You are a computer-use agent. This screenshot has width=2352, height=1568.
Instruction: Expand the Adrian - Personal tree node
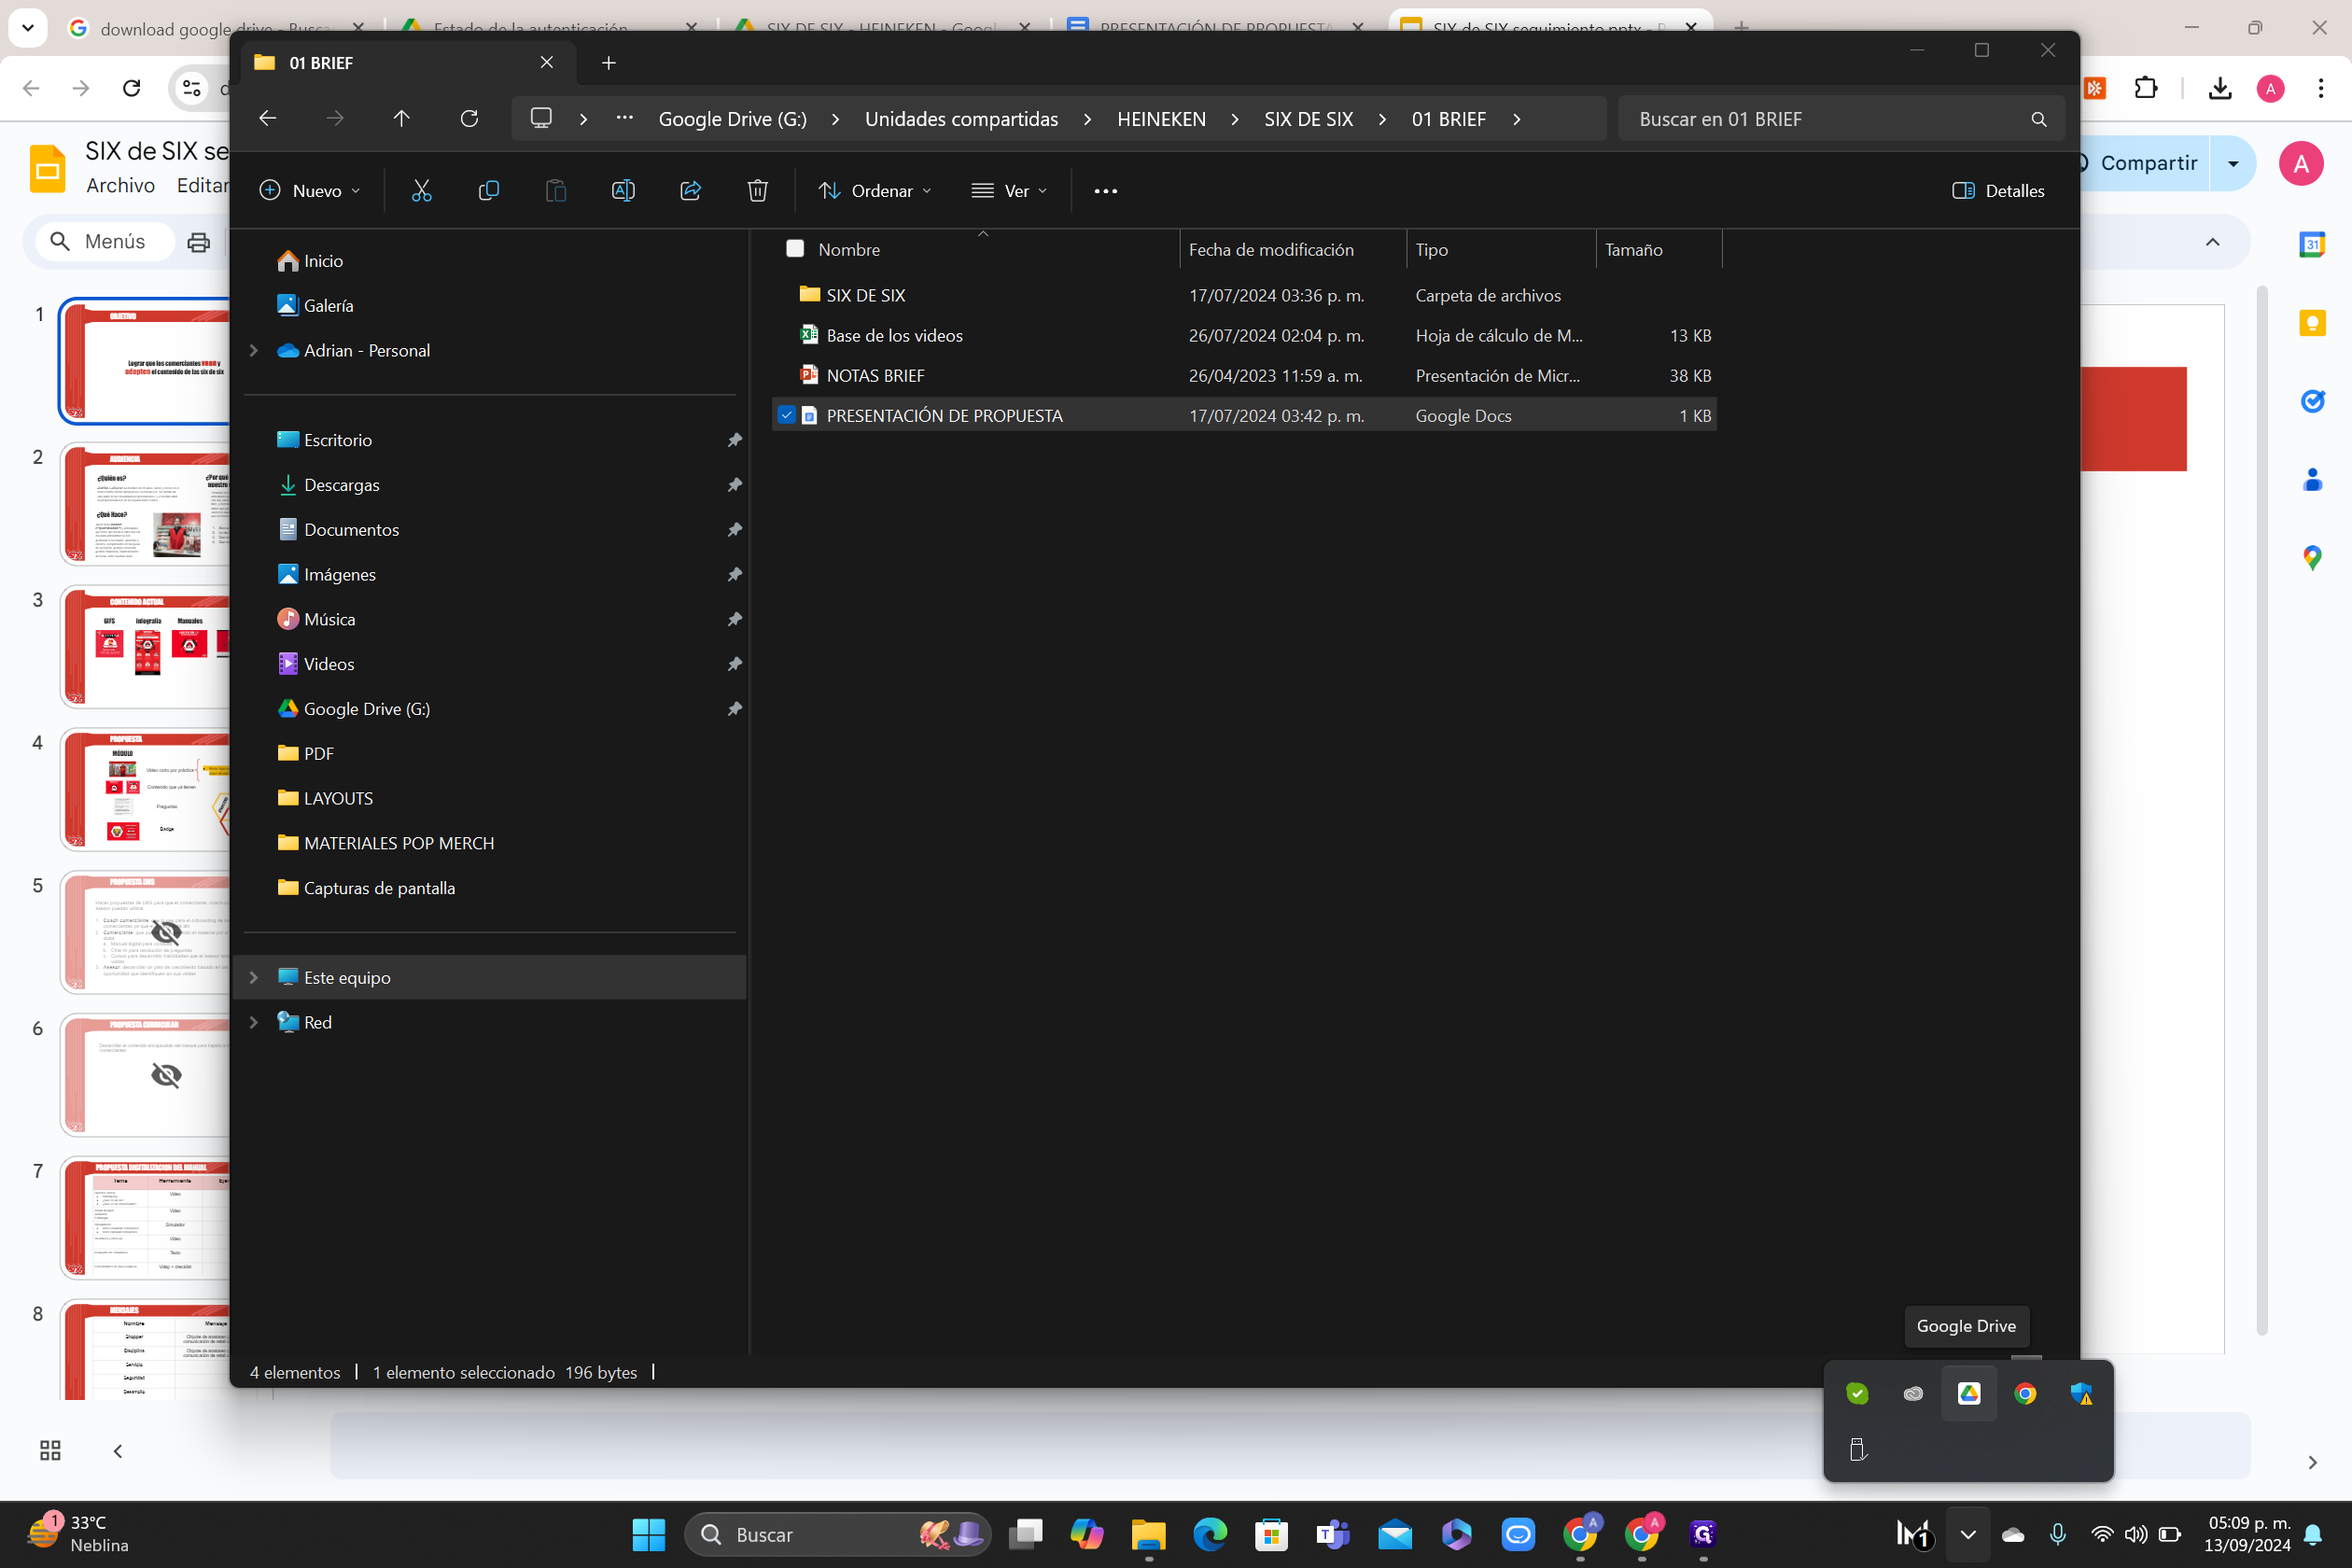click(254, 350)
